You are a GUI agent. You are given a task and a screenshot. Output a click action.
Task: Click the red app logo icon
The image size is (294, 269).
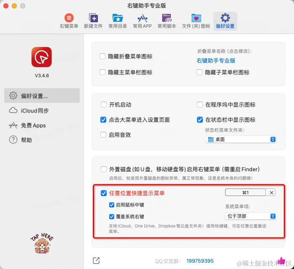click(x=42, y=57)
